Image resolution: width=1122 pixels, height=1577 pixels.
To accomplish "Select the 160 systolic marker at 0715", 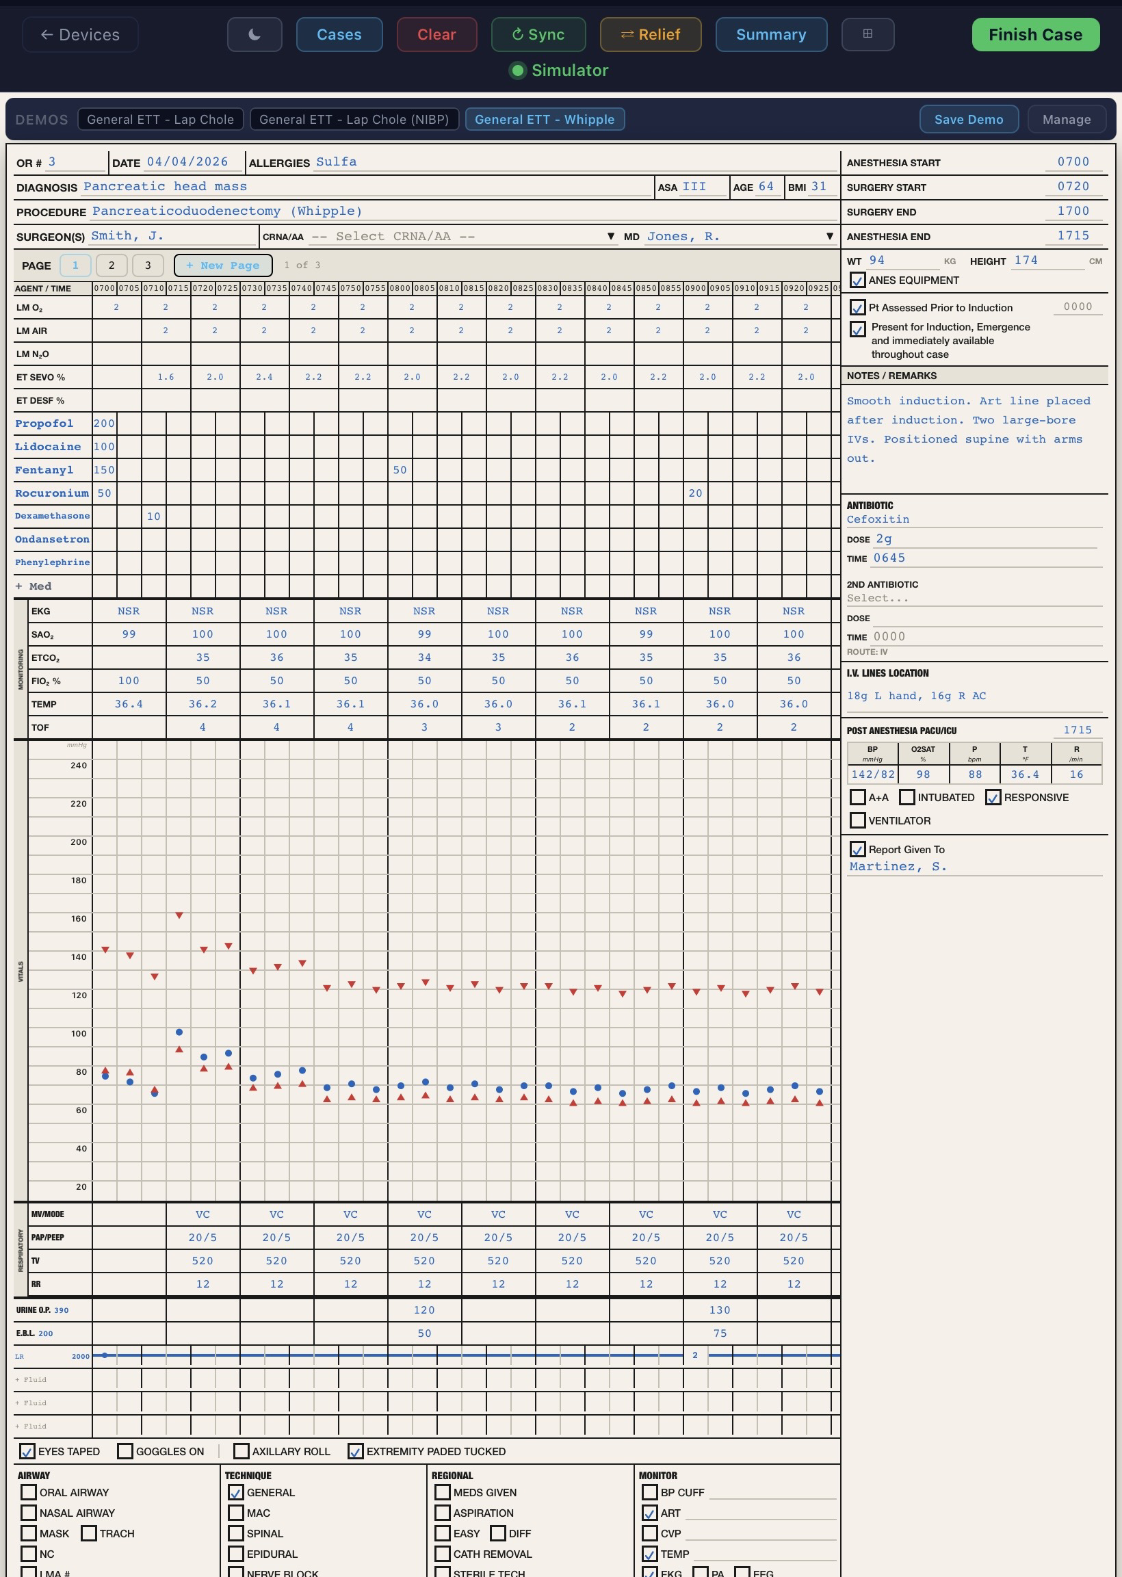I will pyautogui.click(x=179, y=915).
